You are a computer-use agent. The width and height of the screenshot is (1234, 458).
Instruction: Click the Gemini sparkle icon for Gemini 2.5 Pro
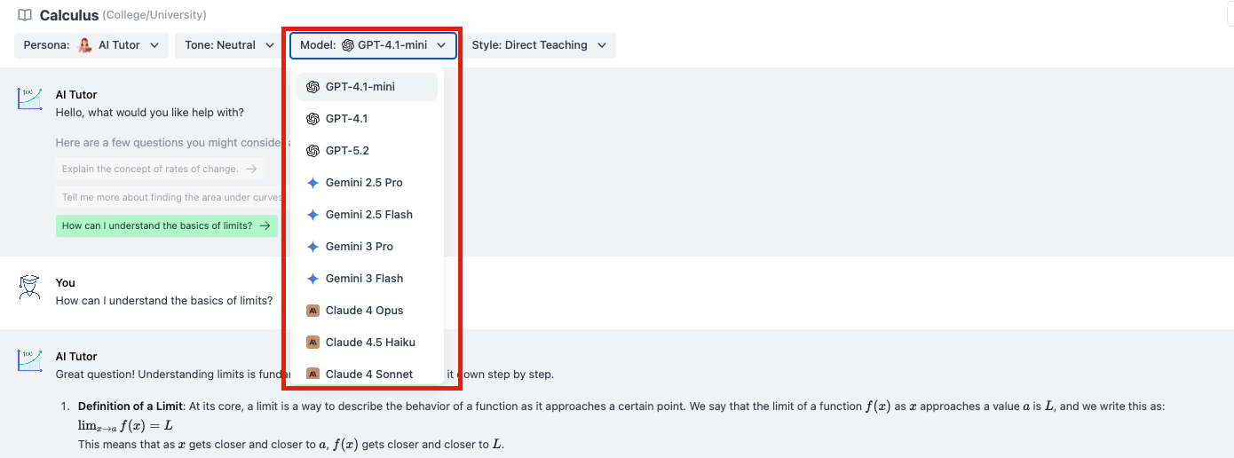[x=312, y=183]
